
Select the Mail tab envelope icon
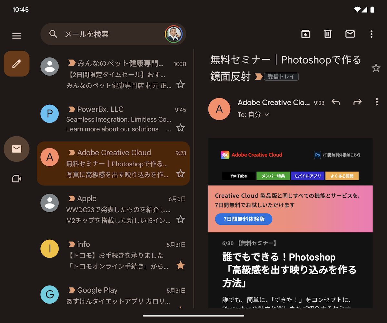(x=16, y=149)
